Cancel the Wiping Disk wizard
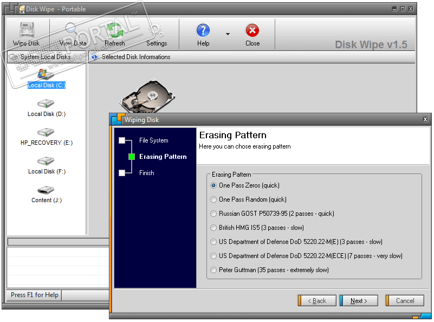The image size is (434, 322). click(405, 301)
